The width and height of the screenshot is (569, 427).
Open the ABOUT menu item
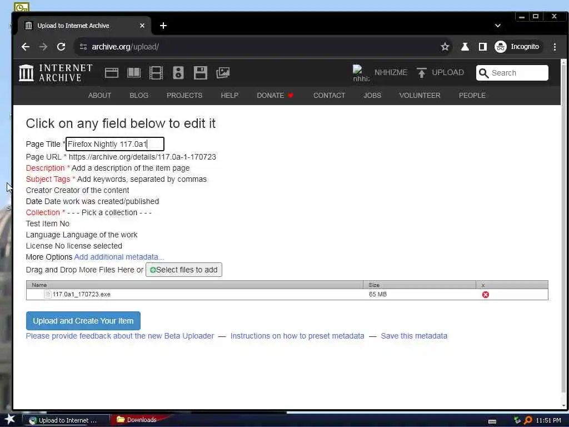pos(99,96)
